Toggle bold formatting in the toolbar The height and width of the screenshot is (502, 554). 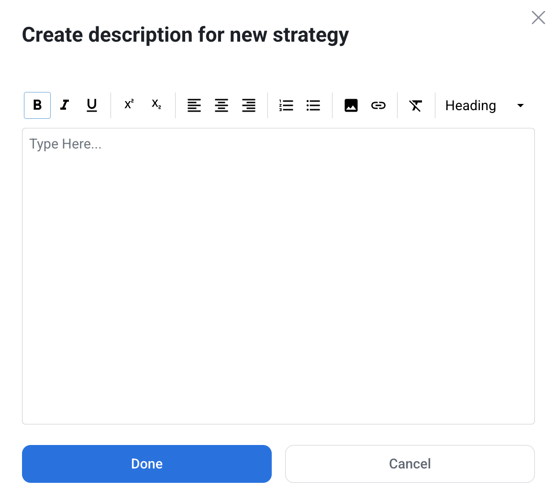click(37, 105)
